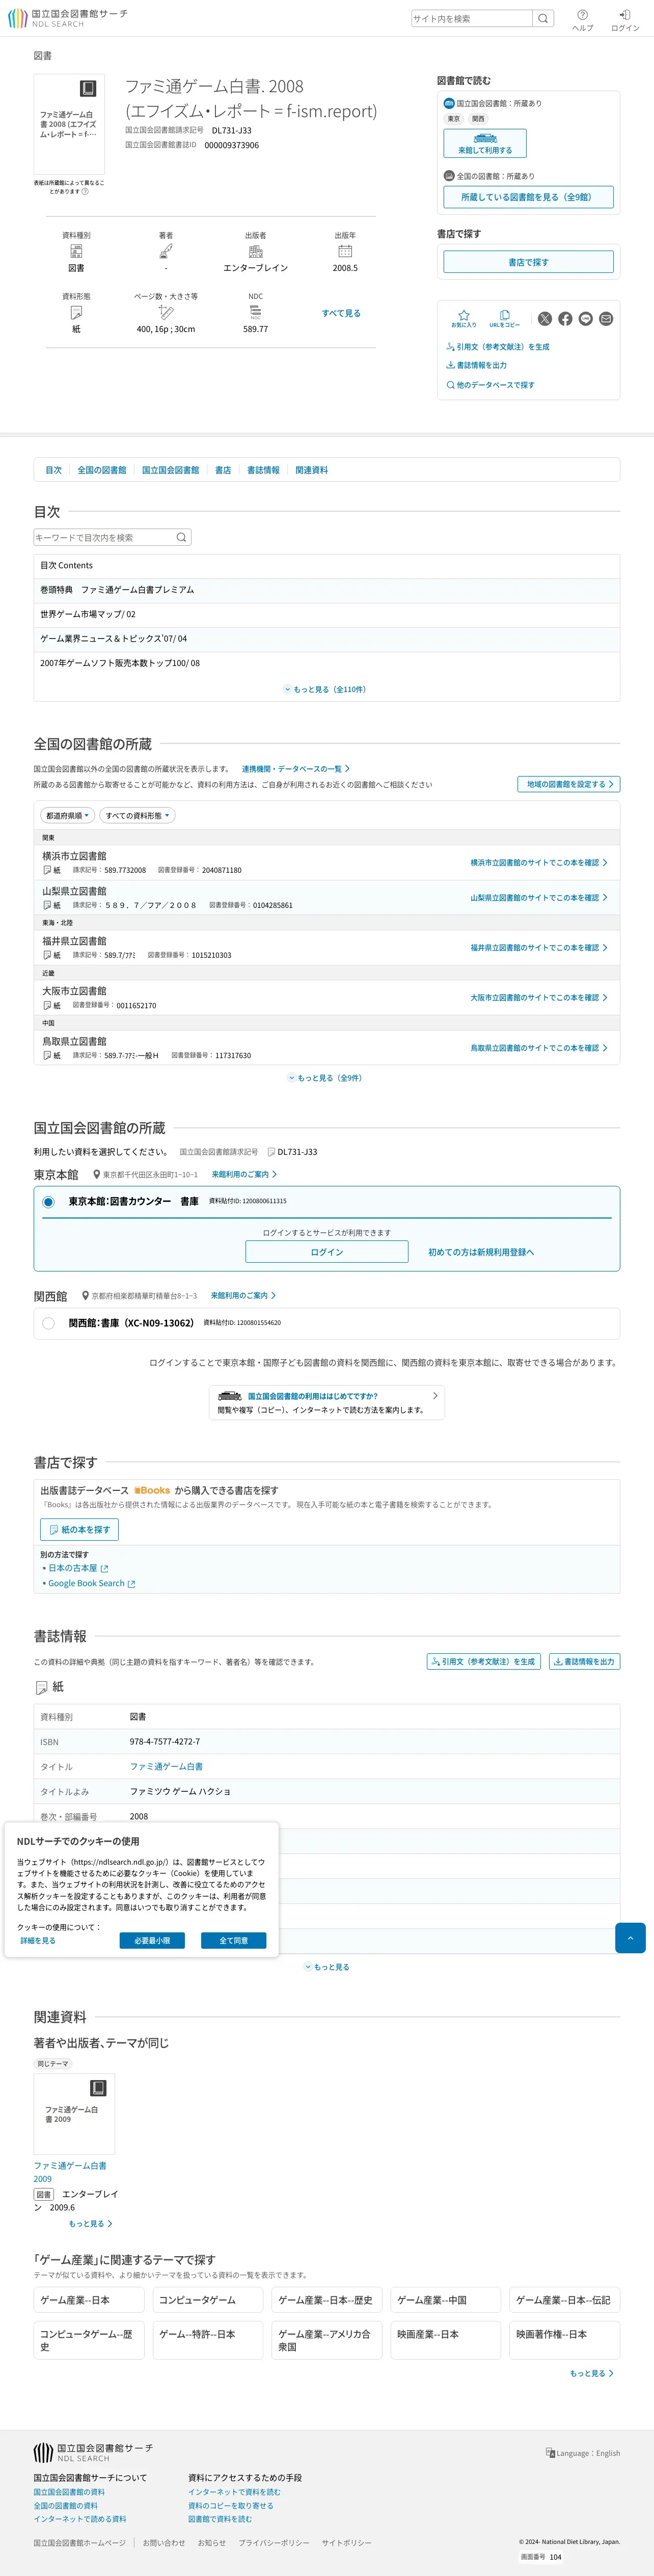Copy URL with the URLをコピー icon
This screenshot has height=2576, width=654.
(504, 319)
